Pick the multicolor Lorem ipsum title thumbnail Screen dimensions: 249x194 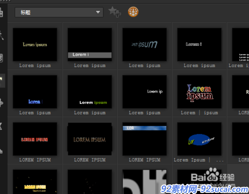coord(199,92)
